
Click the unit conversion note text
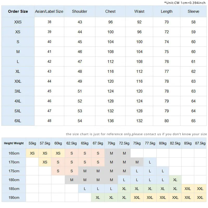(185, 3)
